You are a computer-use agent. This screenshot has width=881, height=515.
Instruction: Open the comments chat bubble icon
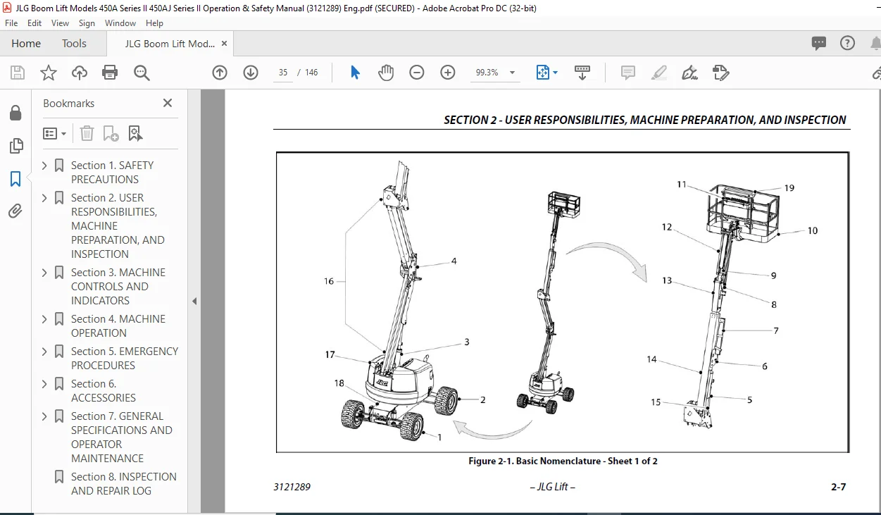click(818, 43)
